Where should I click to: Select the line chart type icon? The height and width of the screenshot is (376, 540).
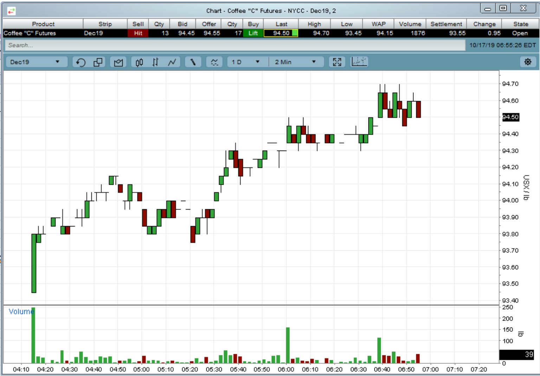click(x=172, y=62)
